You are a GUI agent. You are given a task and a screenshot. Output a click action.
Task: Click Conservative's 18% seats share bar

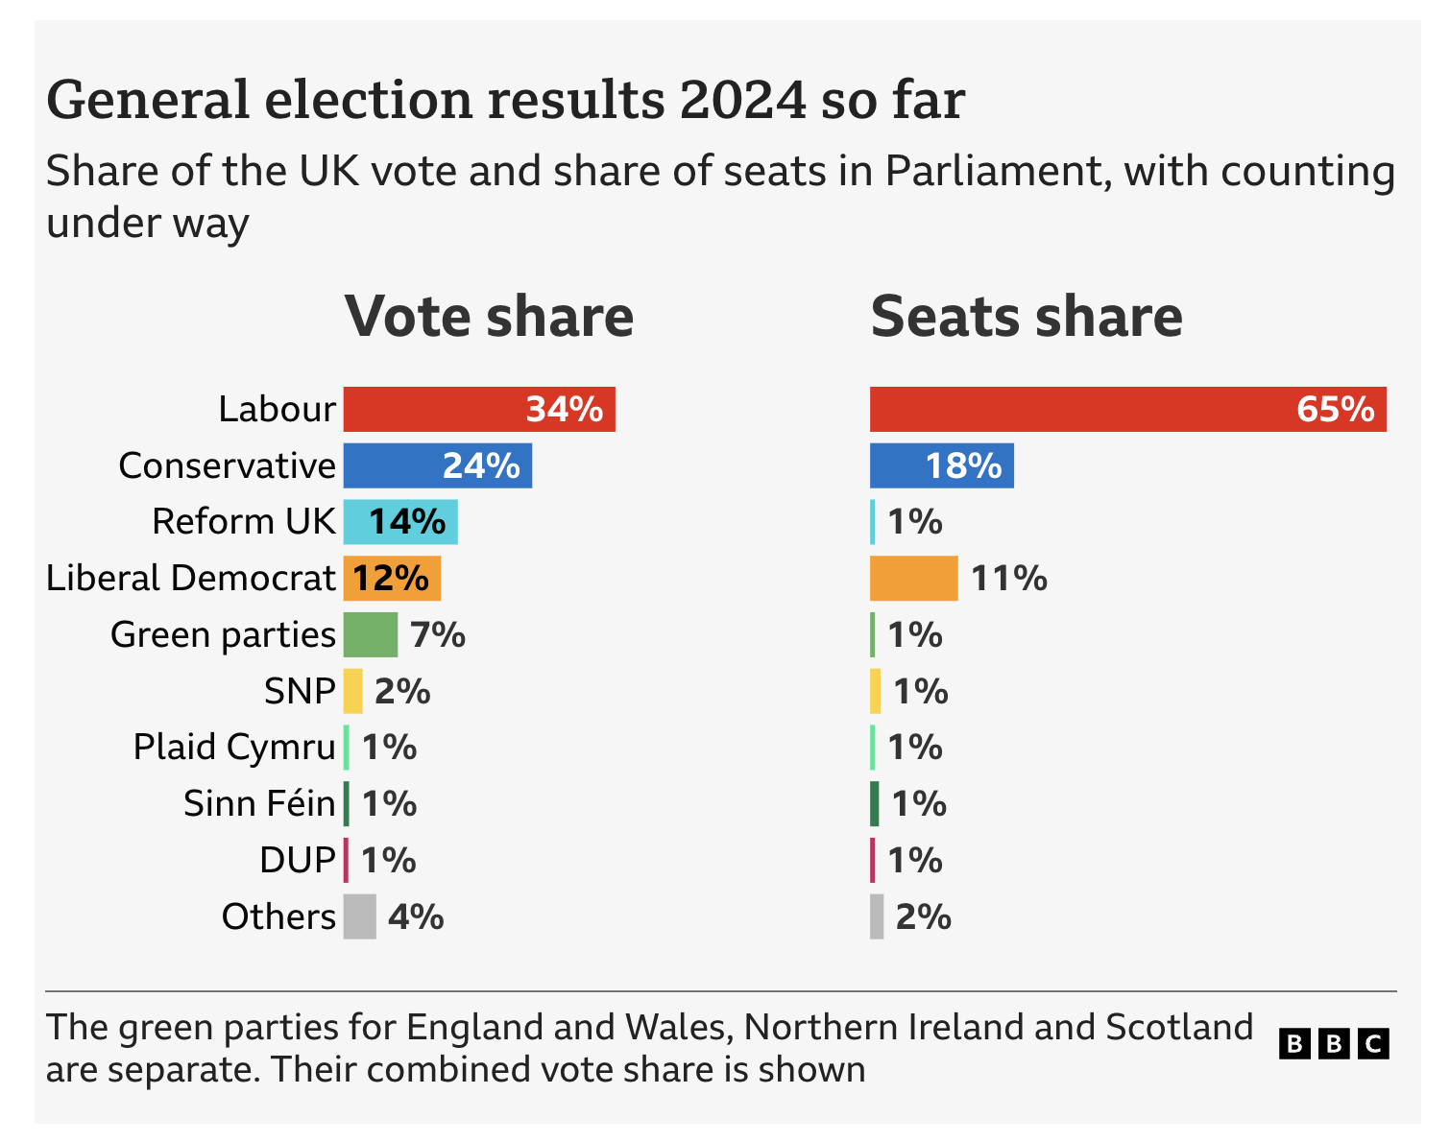pyautogui.click(x=941, y=465)
